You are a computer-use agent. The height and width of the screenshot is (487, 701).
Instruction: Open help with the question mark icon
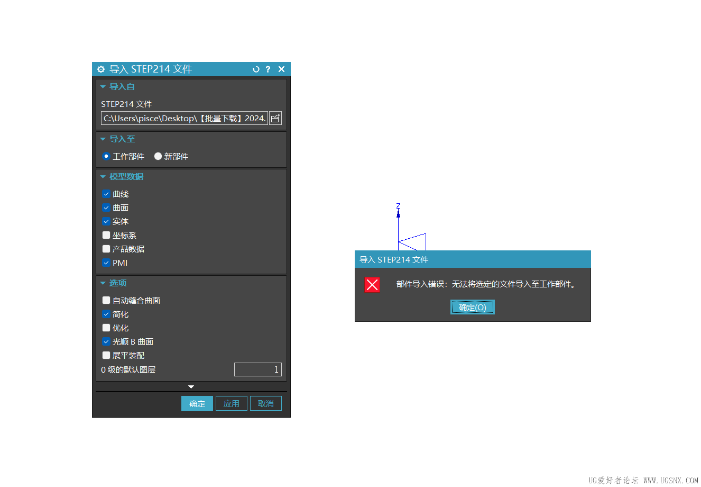(268, 69)
